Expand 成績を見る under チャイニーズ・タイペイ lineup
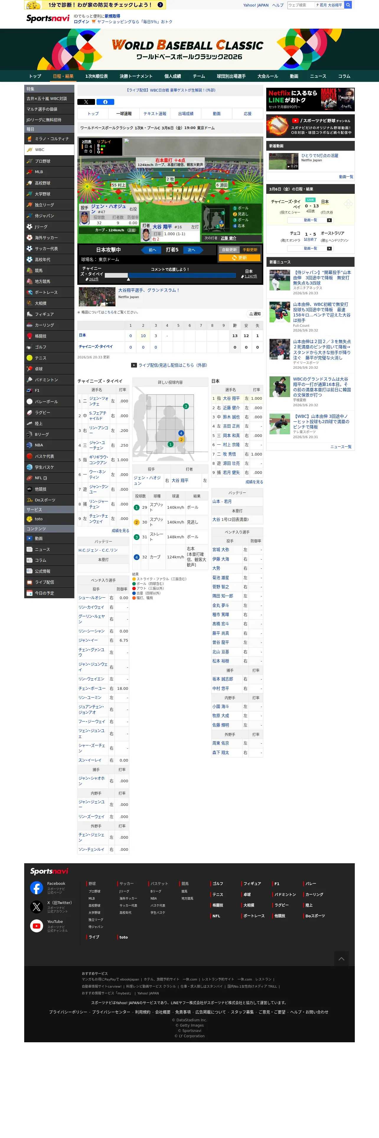 (x=120, y=531)
